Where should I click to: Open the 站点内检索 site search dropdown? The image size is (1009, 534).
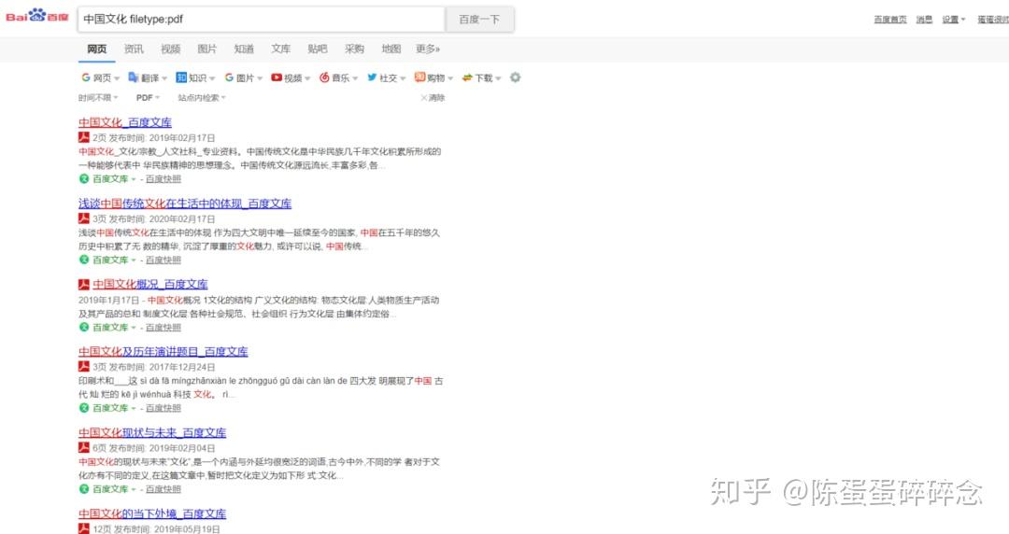pyautogui.click(x=202, y=98)
